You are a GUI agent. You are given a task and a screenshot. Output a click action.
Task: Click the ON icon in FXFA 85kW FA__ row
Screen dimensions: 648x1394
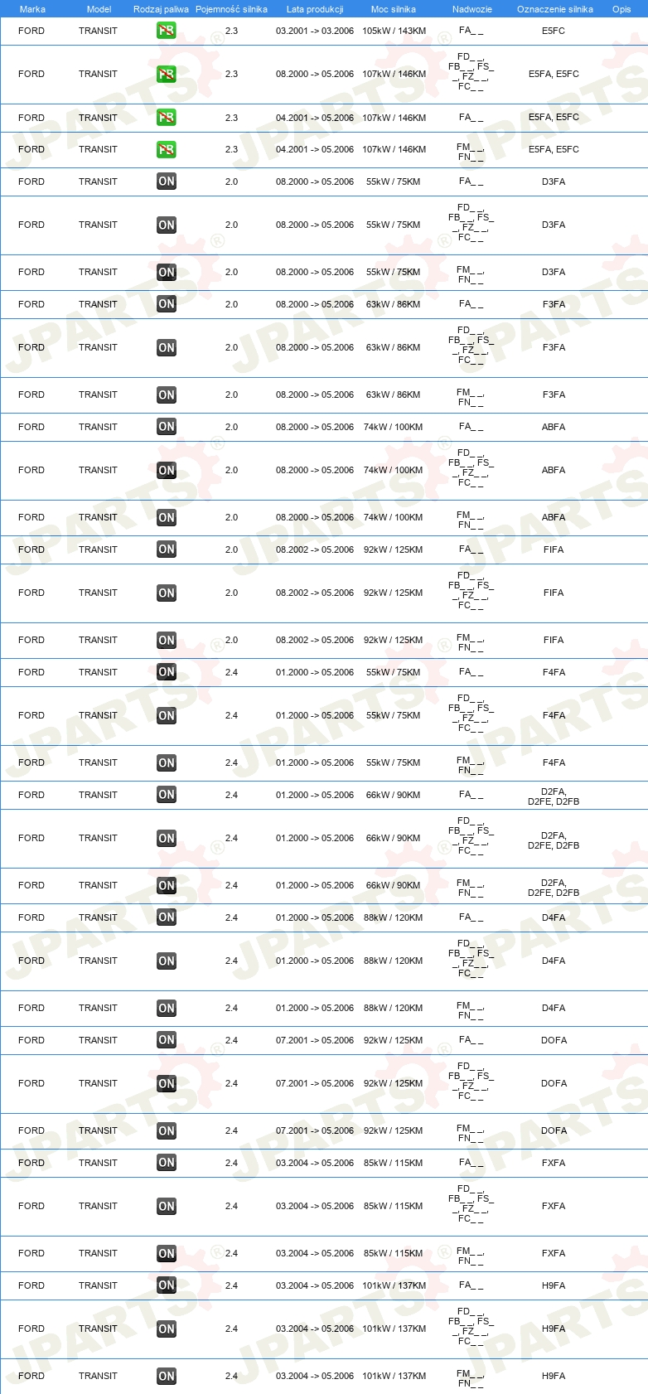pyautogui.click(x=167, y=1163)
